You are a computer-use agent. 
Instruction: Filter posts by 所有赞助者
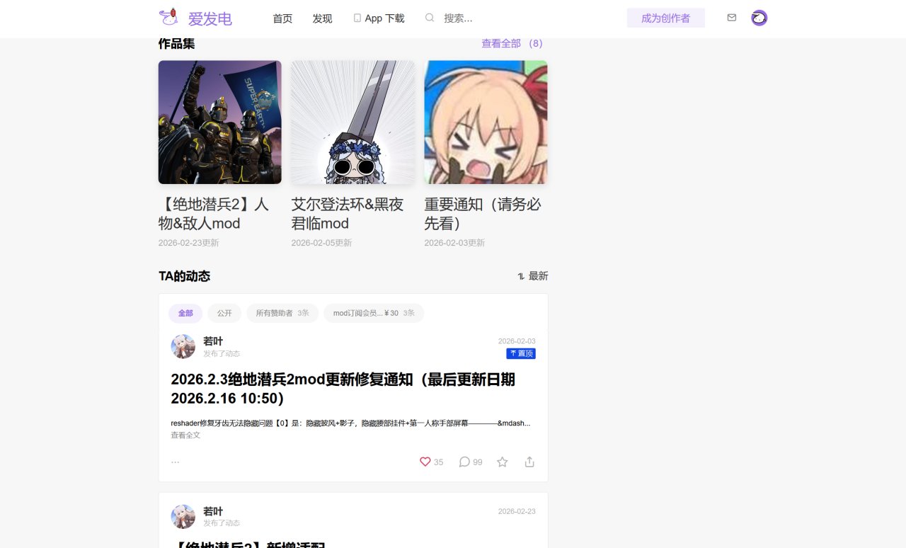pyautogui.click(x=282, y=313)
